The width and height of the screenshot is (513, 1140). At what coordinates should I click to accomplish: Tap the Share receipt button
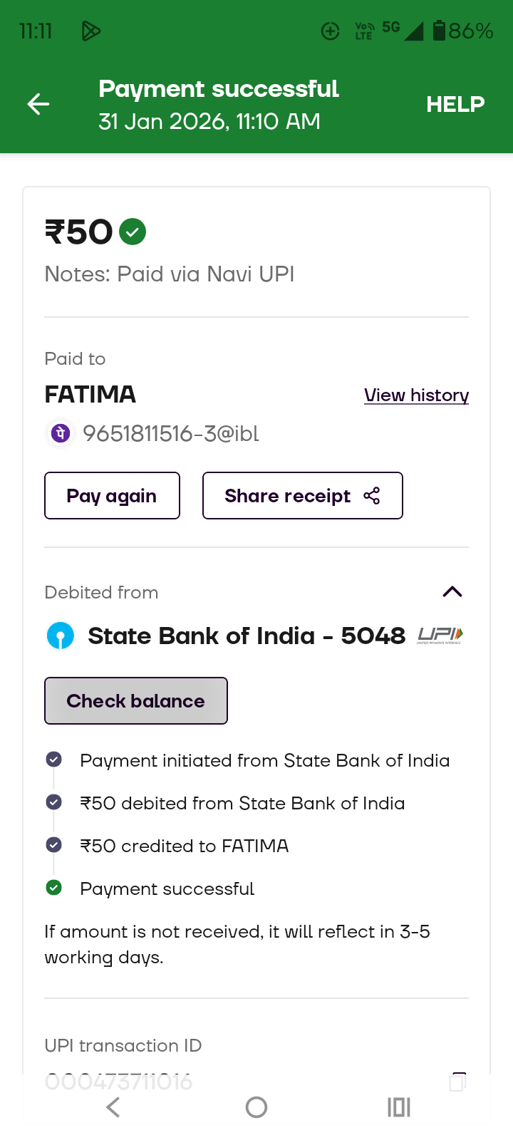(302, 496)
